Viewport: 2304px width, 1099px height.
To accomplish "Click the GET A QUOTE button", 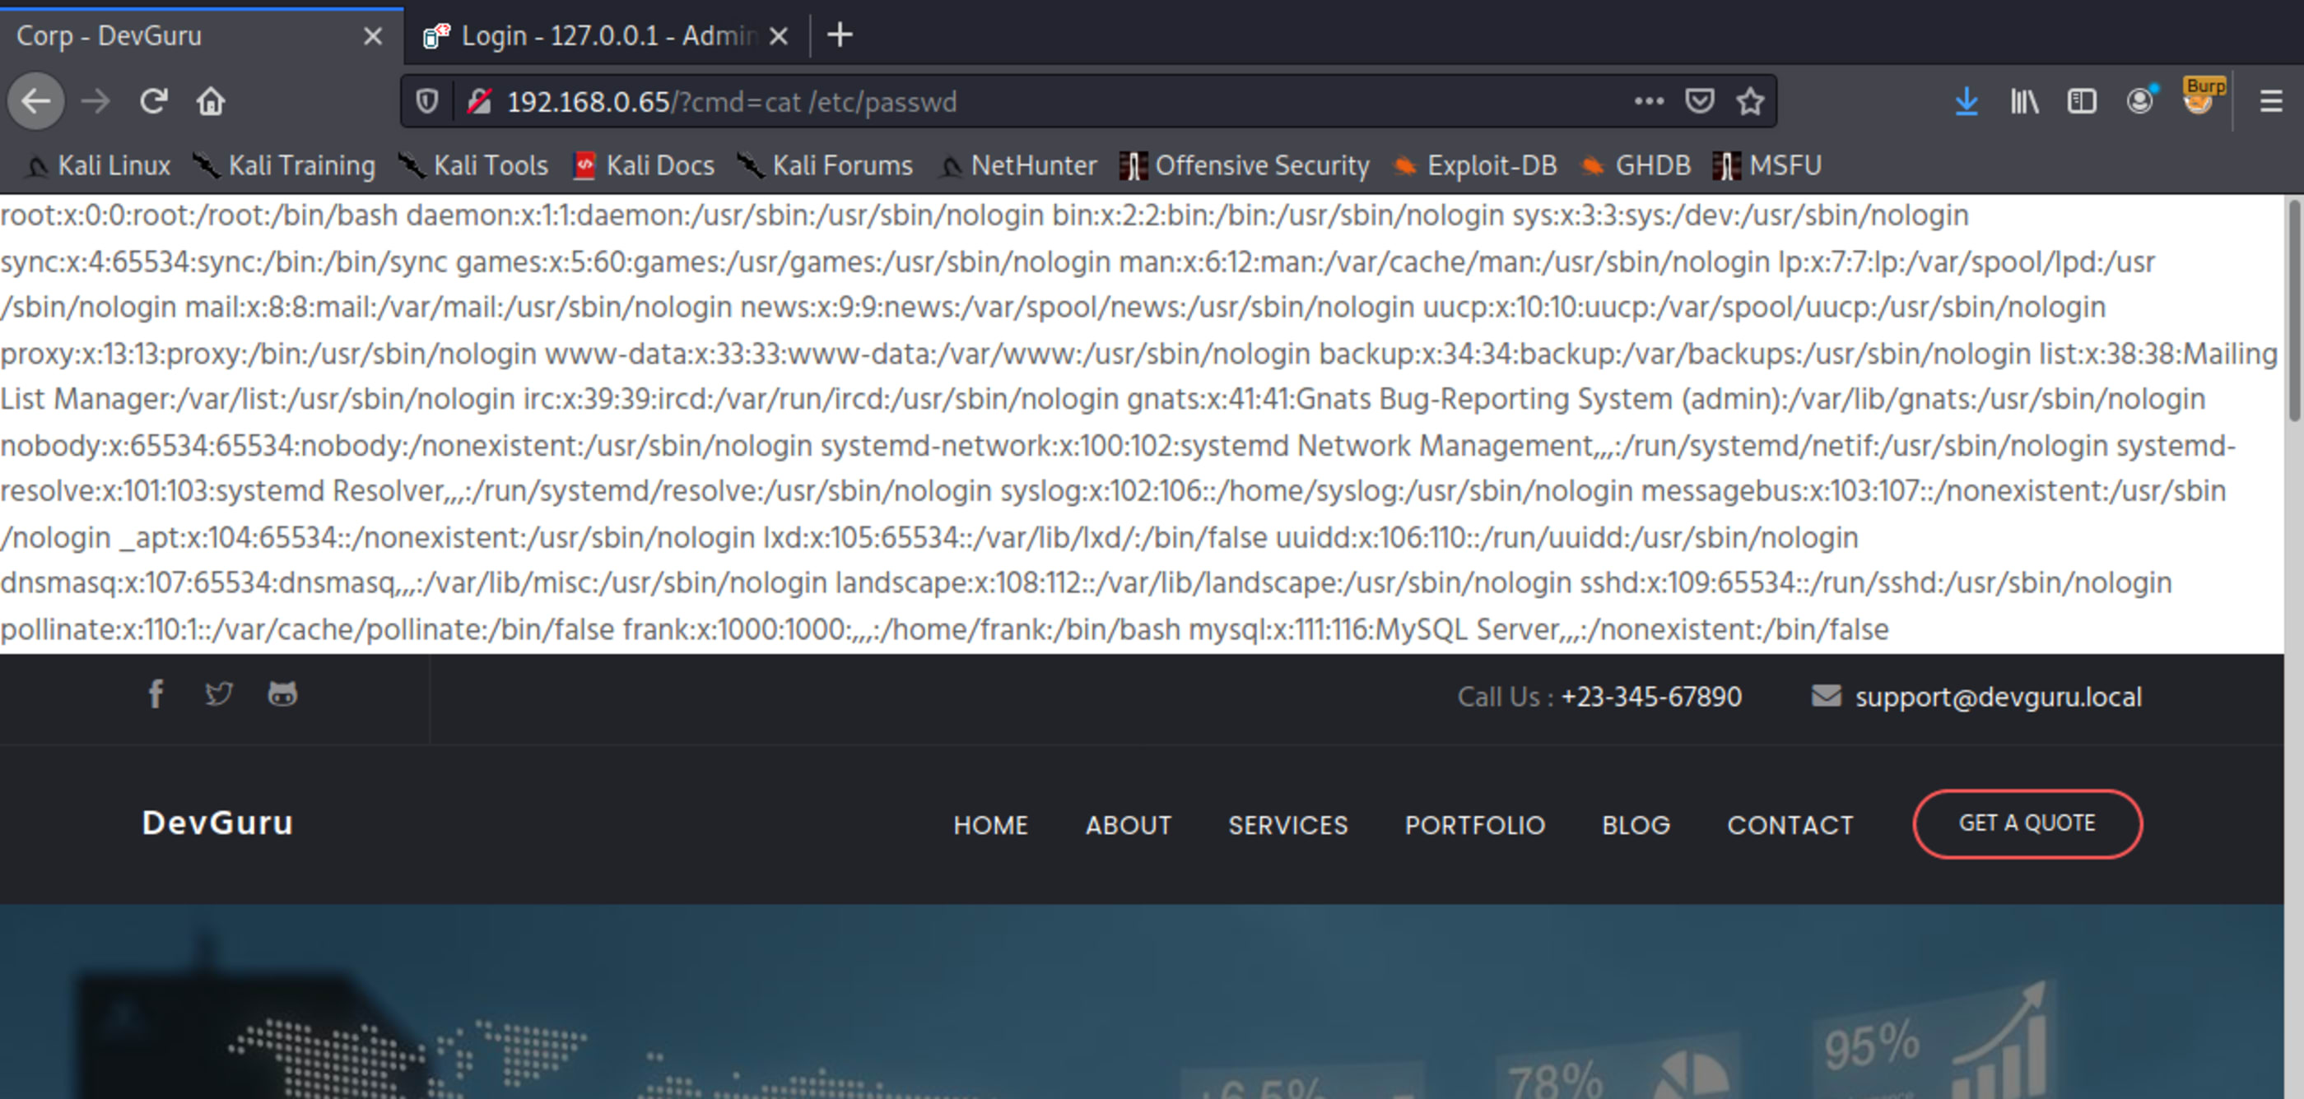I will pyautogui.click(x=2027, y=823).
